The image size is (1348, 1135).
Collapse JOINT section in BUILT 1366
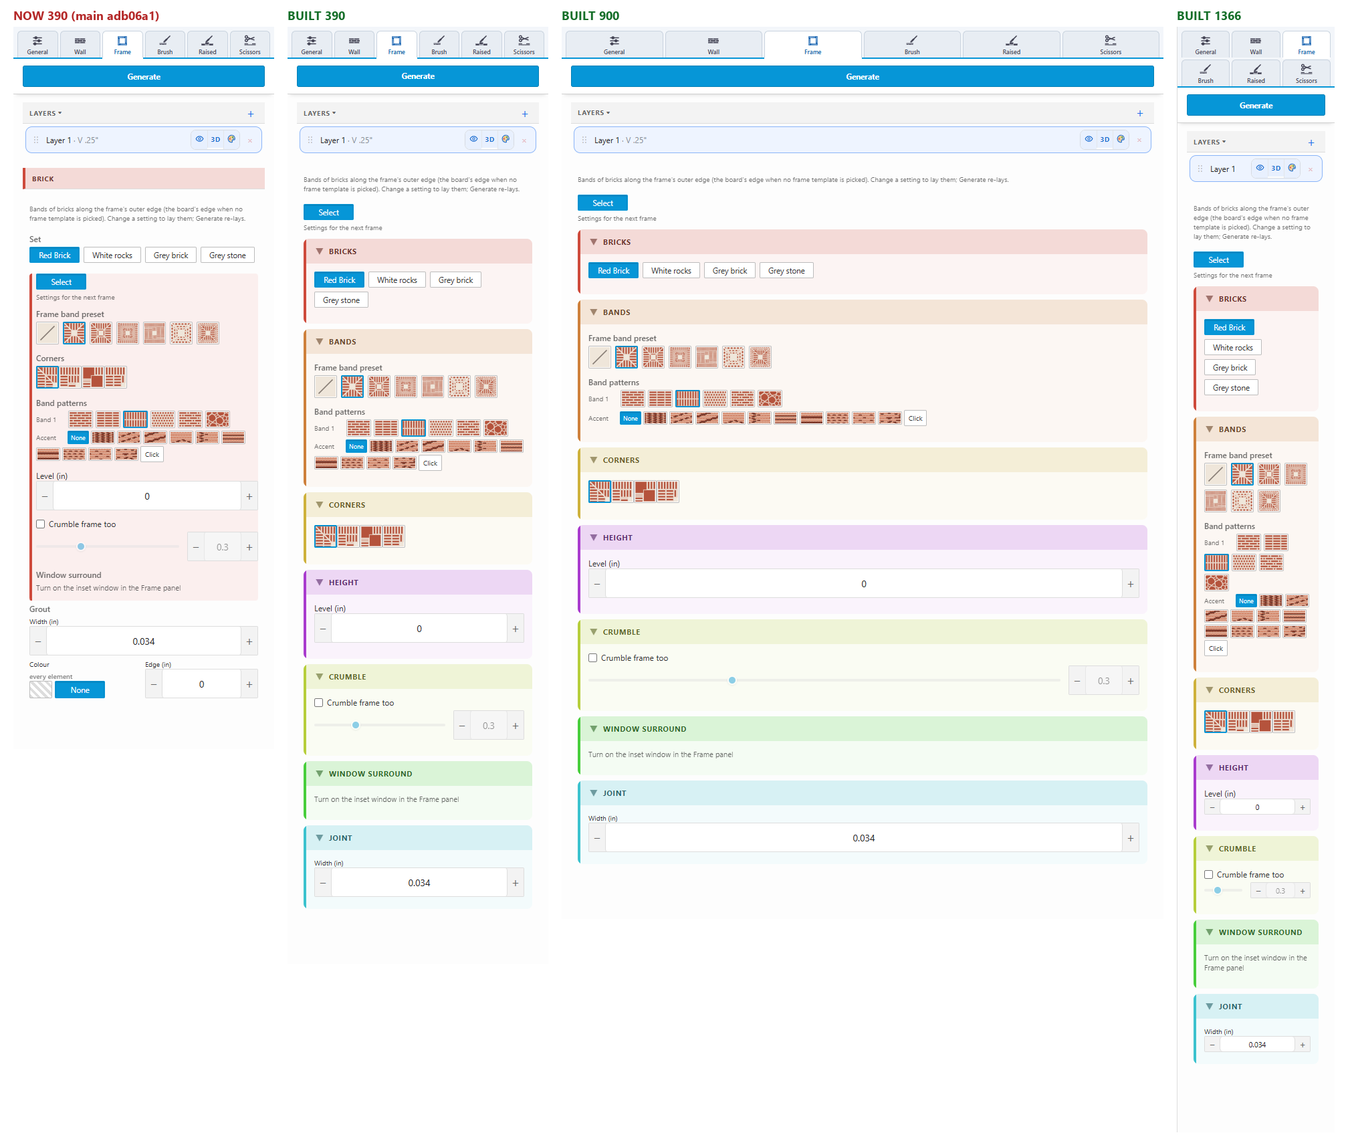(1210, 1007)
